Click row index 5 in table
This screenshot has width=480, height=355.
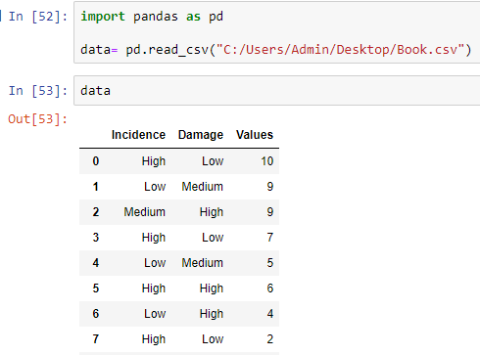tap(96, 288)
